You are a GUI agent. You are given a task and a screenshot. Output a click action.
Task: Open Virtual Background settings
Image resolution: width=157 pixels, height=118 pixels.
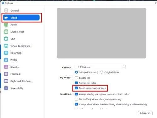20,46
